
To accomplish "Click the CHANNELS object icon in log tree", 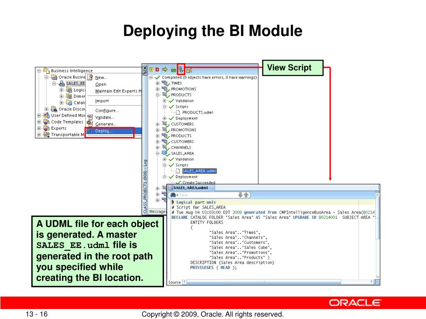I will tap(166, 147).
